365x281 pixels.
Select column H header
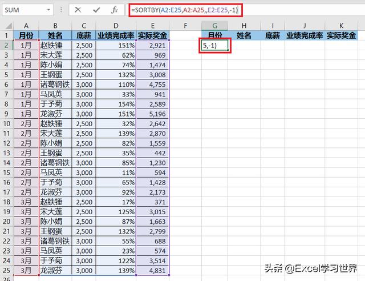[x=244, y=26]
